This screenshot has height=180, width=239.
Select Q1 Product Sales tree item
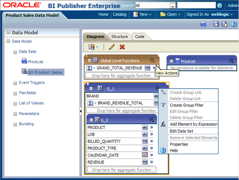click(45, 73)
